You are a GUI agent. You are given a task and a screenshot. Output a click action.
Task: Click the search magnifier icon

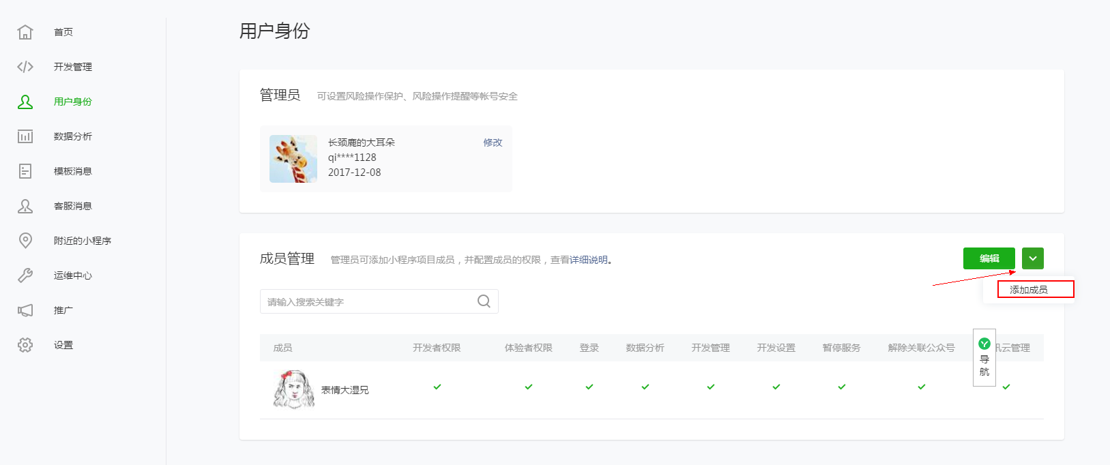(x=484, y=301)
